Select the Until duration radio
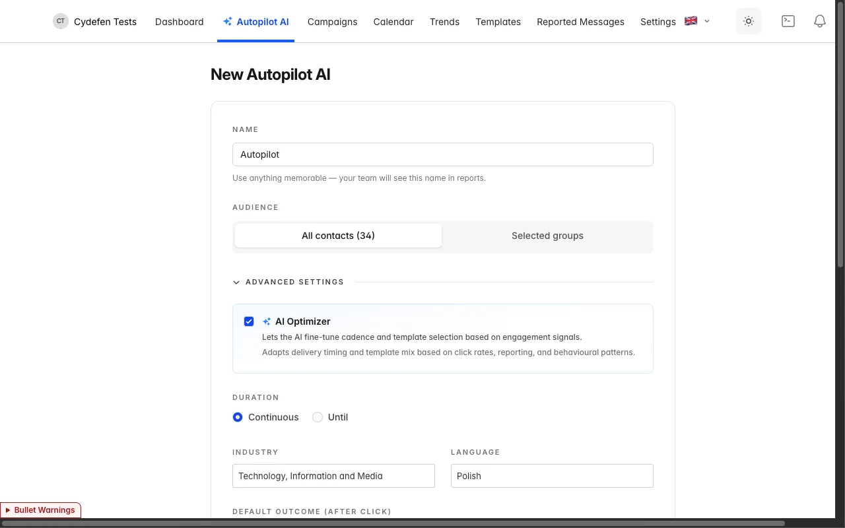The height and width of the screenshot is (528, 845). (x=318, y=417)
